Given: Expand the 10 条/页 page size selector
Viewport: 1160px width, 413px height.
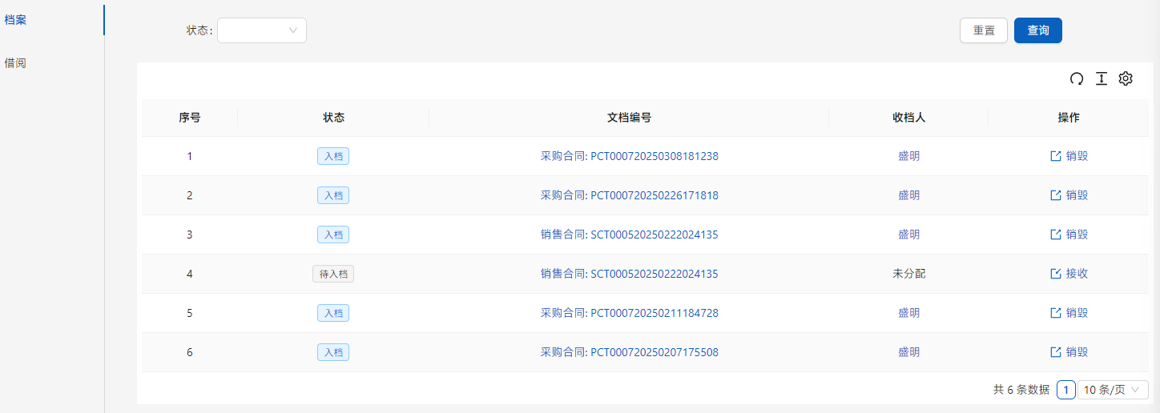Looking at the screenshot, I should click(x=1112, y=390).
